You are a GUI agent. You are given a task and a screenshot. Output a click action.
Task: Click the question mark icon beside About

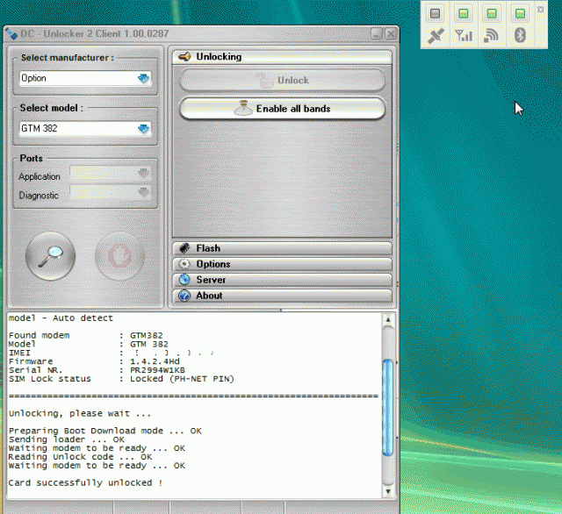(x=184, y=296)
